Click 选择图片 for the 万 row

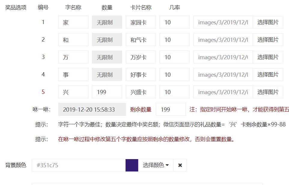(x=268, y=57)
